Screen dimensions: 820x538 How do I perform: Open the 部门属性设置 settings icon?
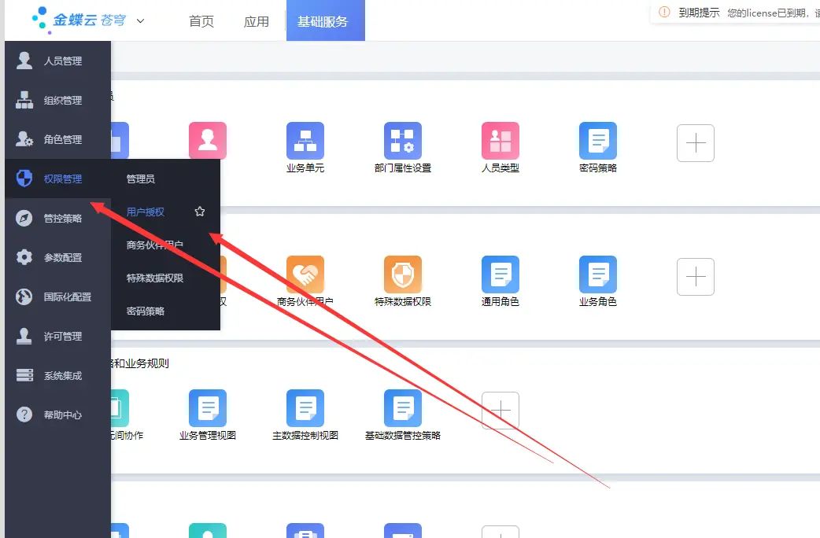coord(403,139)
